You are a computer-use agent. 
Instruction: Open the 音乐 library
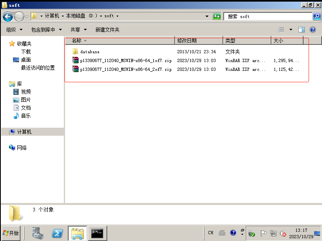[26, 116]
